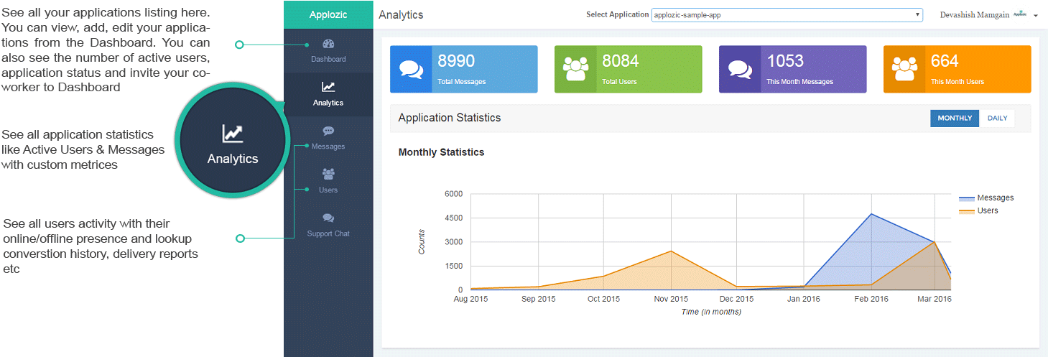Viewport: 1048px width, 357px height.
Task: Open the Dashboard gauge icon in sidebar
Action: click(x=328, y=45)
